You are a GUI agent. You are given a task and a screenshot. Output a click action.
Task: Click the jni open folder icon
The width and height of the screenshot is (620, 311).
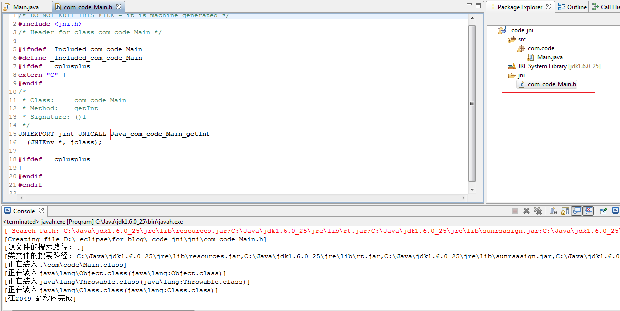[512, 75]
